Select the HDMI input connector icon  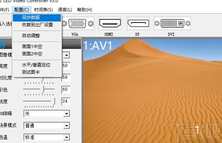click(110, 23)
